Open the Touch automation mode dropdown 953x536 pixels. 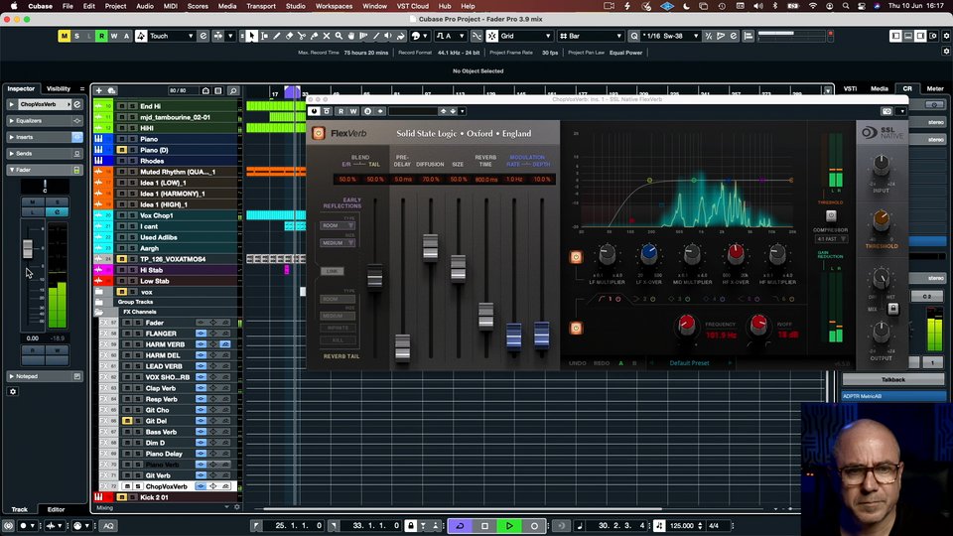tap(172, 36)
